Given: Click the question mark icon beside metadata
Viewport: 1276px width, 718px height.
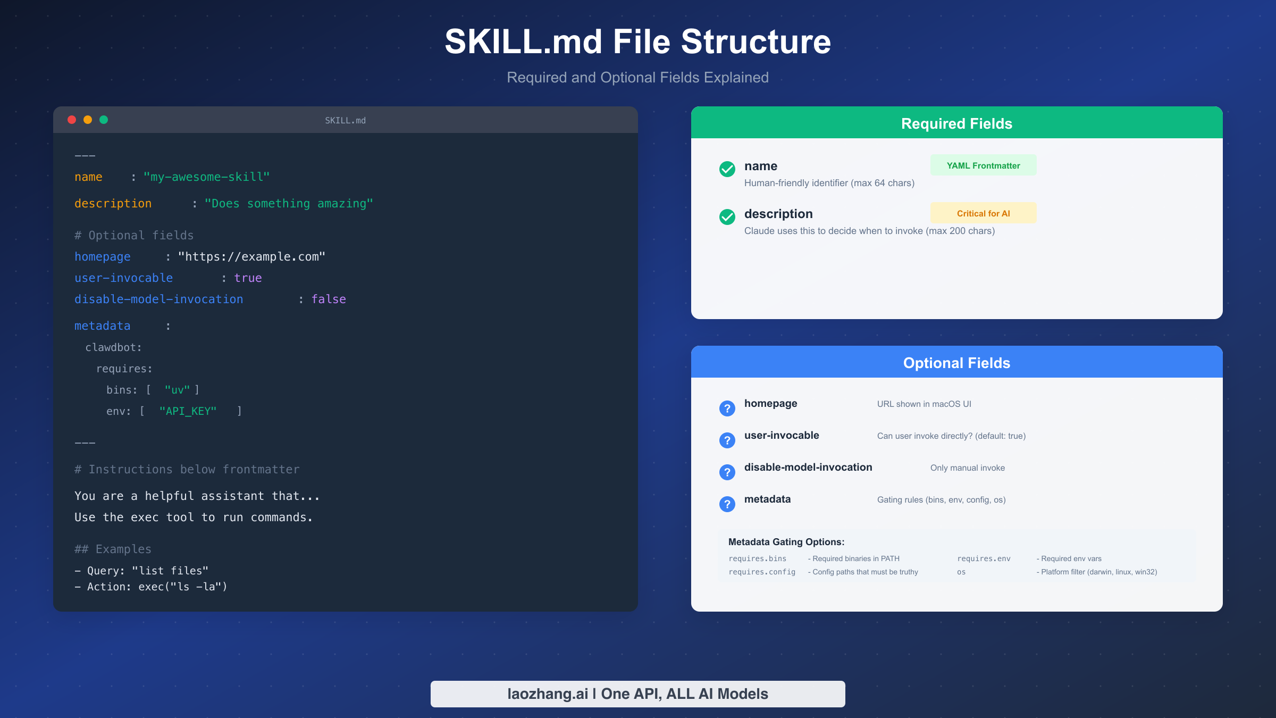Looking at the screenshot, I should (x=727, y=504).
